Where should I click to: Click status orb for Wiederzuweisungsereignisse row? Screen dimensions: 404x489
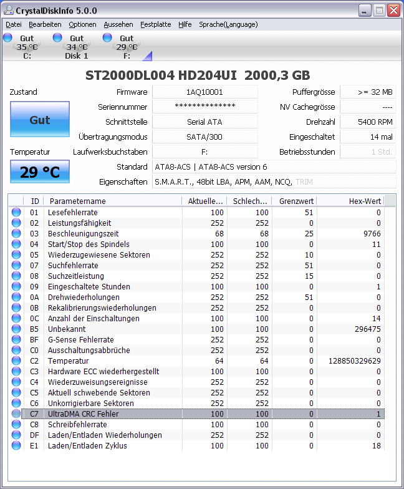pos(16,382)
